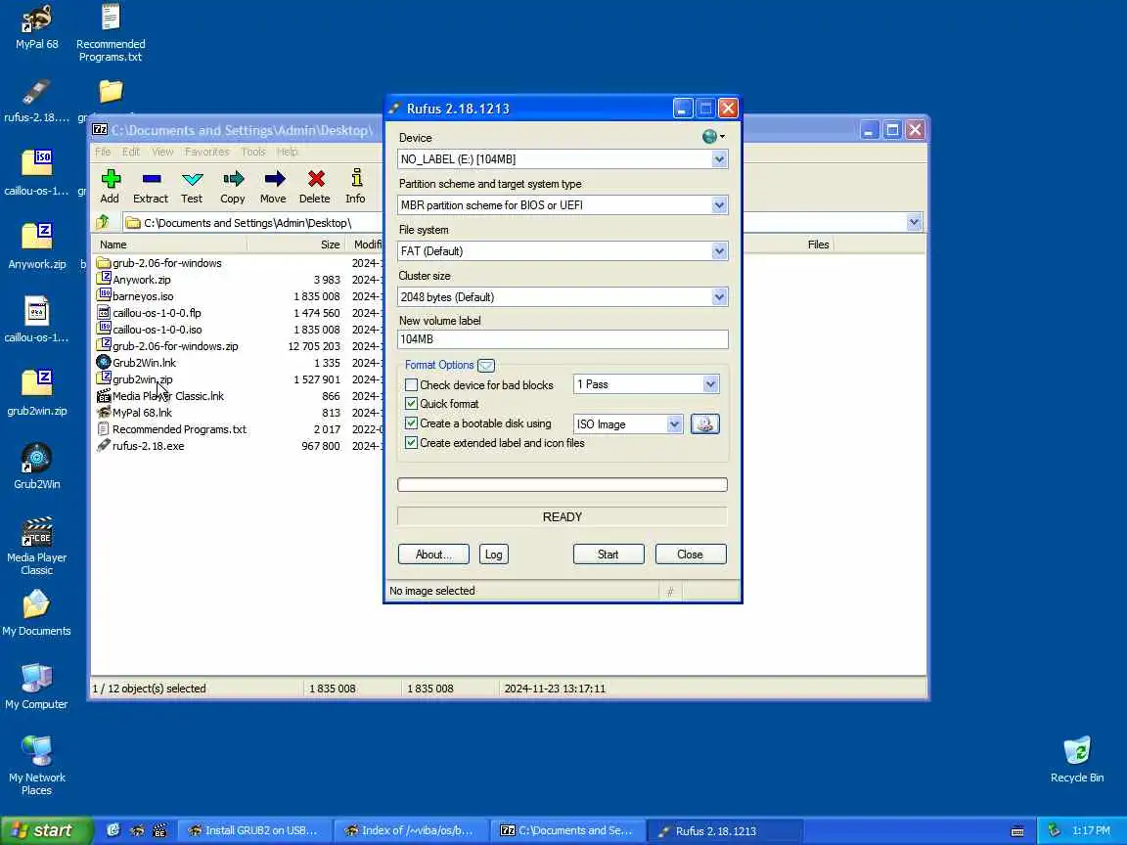Switch to Index of taskbar browser window
Image resolution: width=1127 pixels, height=845 pixels.
[411, 830]
